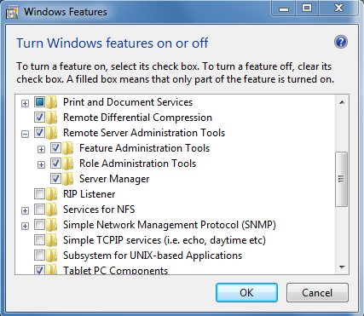364x316 pixels.
Task: Click the Windows Features title bar icon
Action: (12, 12)
